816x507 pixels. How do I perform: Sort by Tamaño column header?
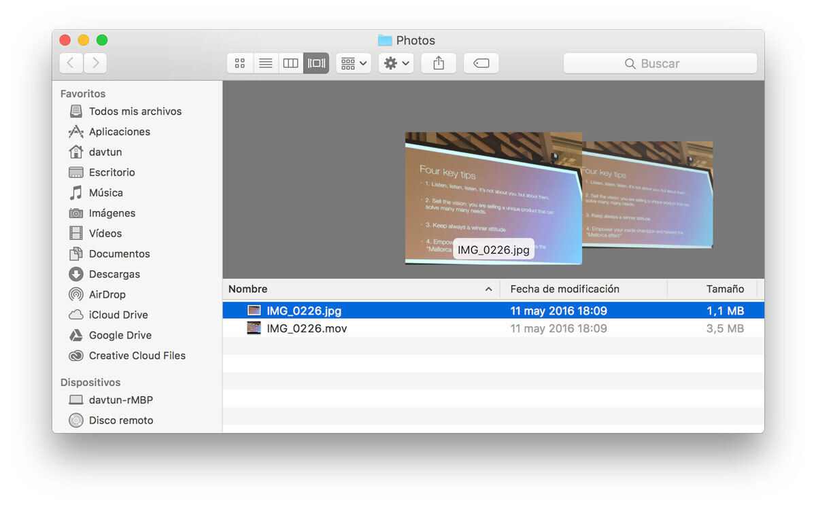(724, 289)
